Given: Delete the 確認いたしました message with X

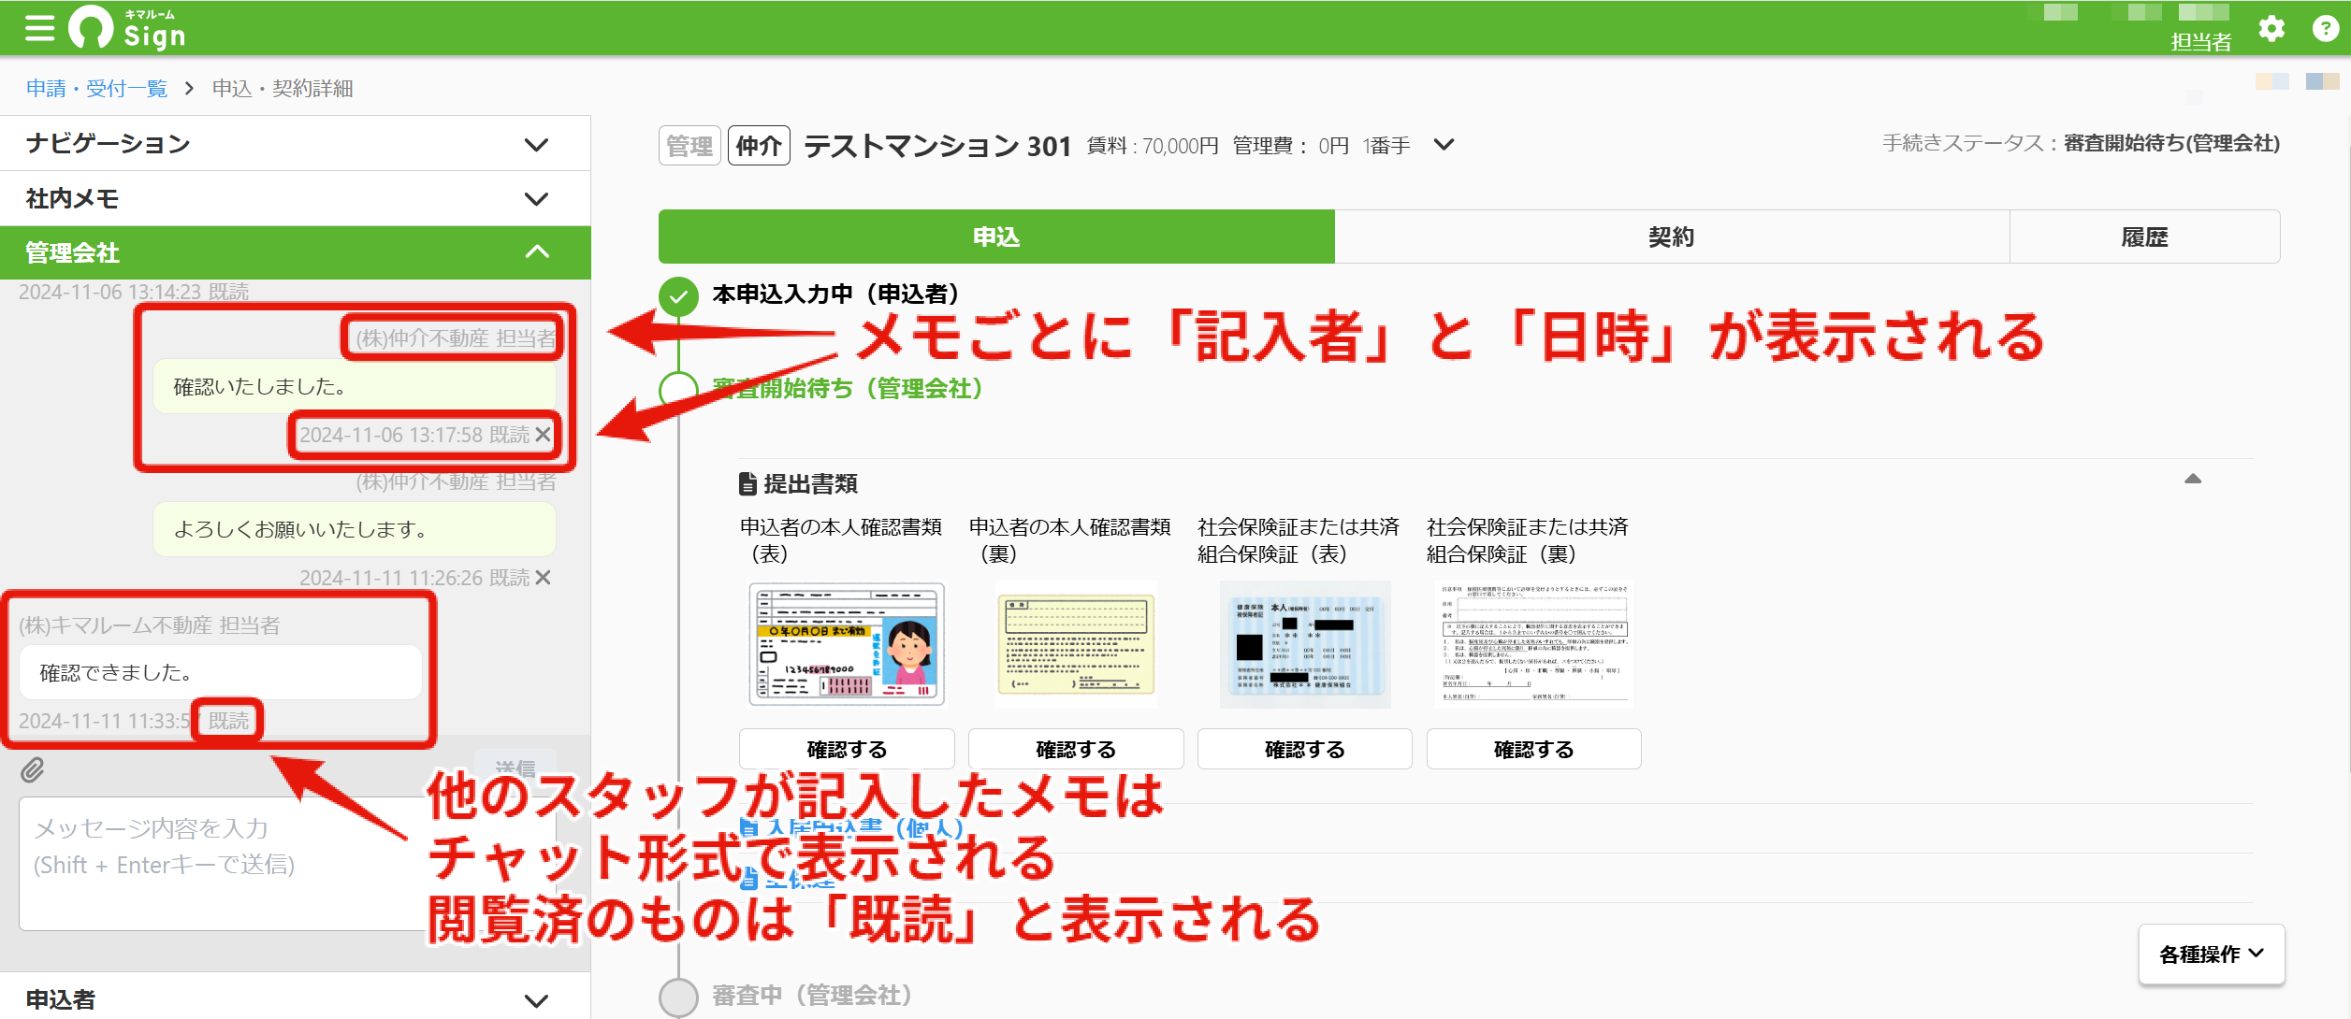Looking at the screenshot, I should (x=544, y=435).
